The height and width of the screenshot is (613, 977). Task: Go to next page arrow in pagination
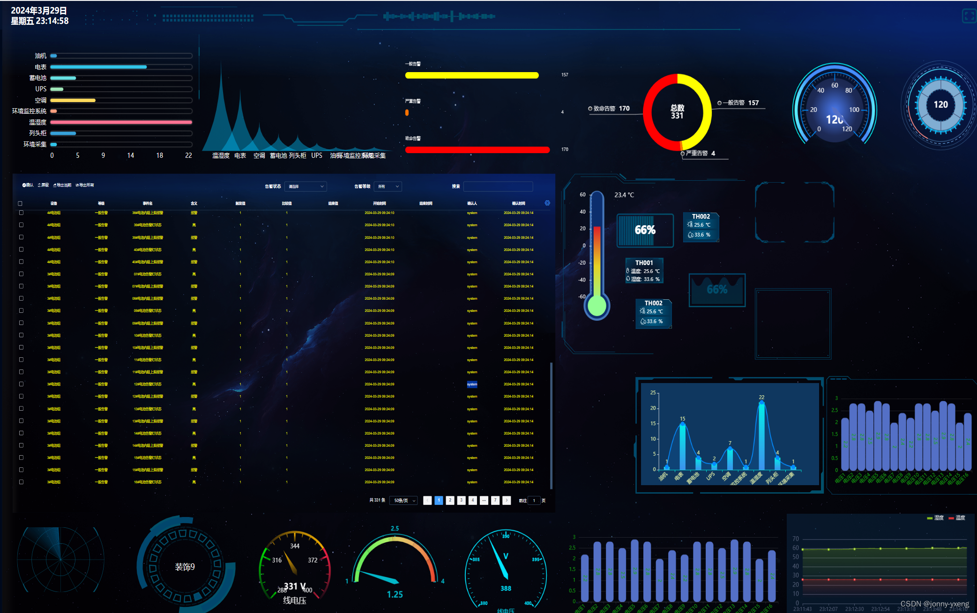(507, 500)
